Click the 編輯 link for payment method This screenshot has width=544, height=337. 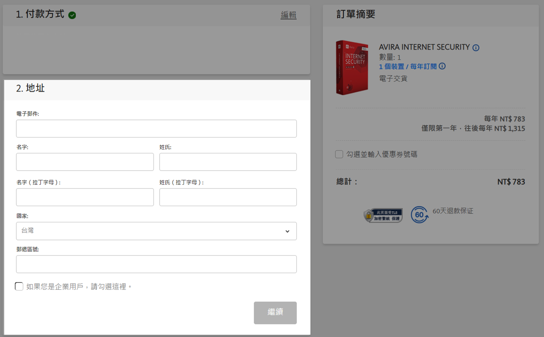(288, 15)
